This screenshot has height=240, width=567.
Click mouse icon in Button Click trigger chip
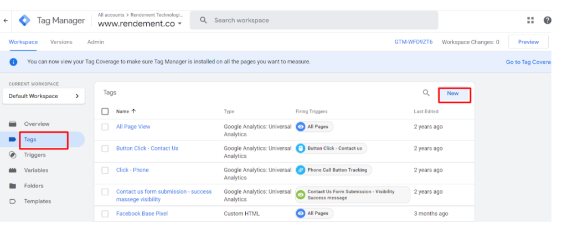pos(301,148)
